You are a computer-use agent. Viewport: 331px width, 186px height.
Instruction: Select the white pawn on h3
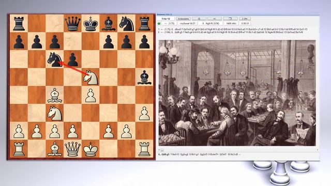point(144,113)
